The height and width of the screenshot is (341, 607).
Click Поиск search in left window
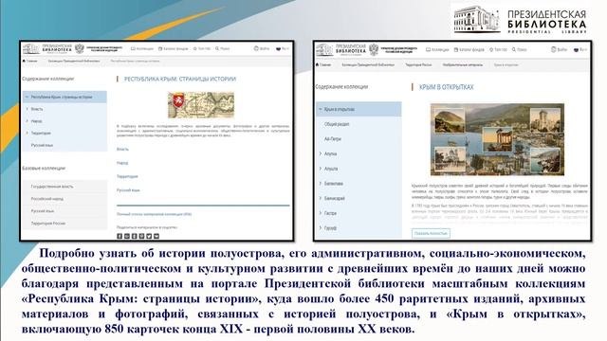223,48
